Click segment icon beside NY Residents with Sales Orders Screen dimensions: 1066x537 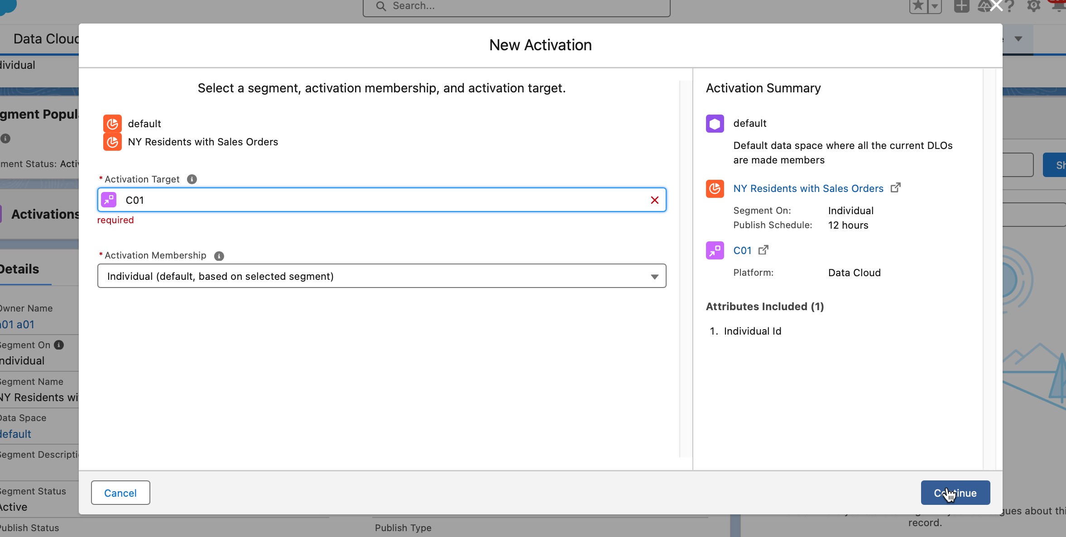coord(112,142)
